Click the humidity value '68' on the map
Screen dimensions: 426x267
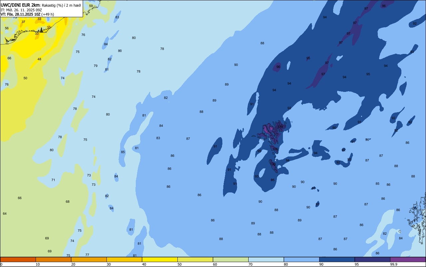tap(68, 202)
